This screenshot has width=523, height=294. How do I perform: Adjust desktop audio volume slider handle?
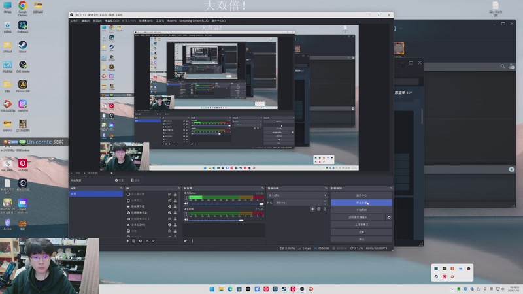(x=241, y=220)
